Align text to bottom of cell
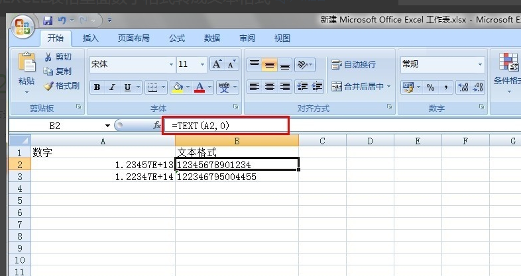Screen dimensions: 521x276 pos(285,65)
